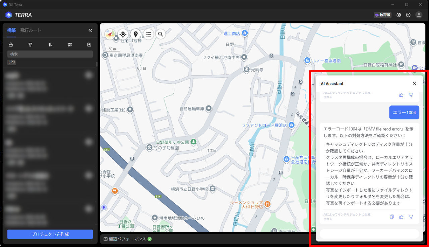
Task: Click the 教育版 edition badge
Action: pos(382,15)
